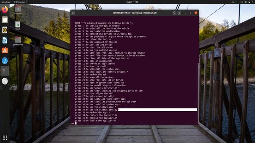This screenshot has height=143, width=255.
Task: Click line 'press 9 to start the ADB server'
Action: point(94,48)
